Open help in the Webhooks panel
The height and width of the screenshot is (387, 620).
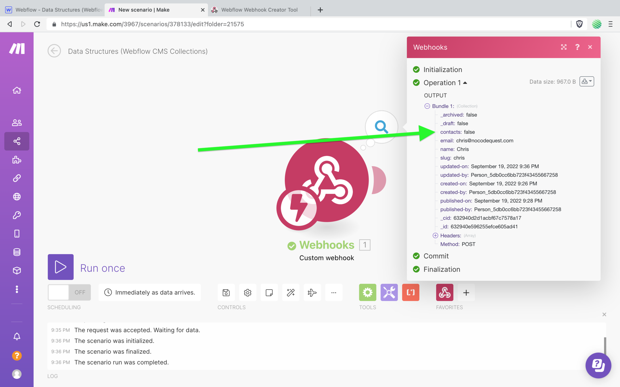577,47
